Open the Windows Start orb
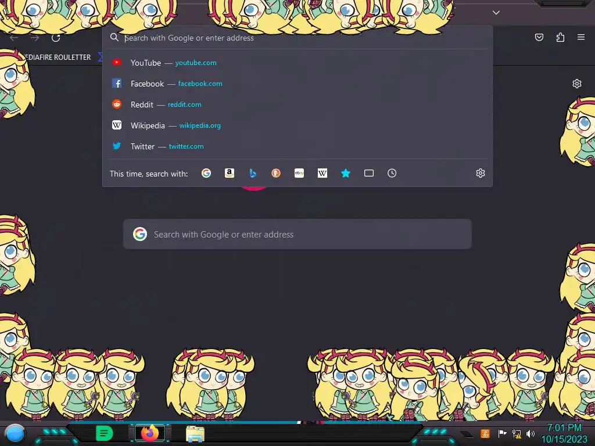Screen dimensions: 595x446 click(15, 433)
